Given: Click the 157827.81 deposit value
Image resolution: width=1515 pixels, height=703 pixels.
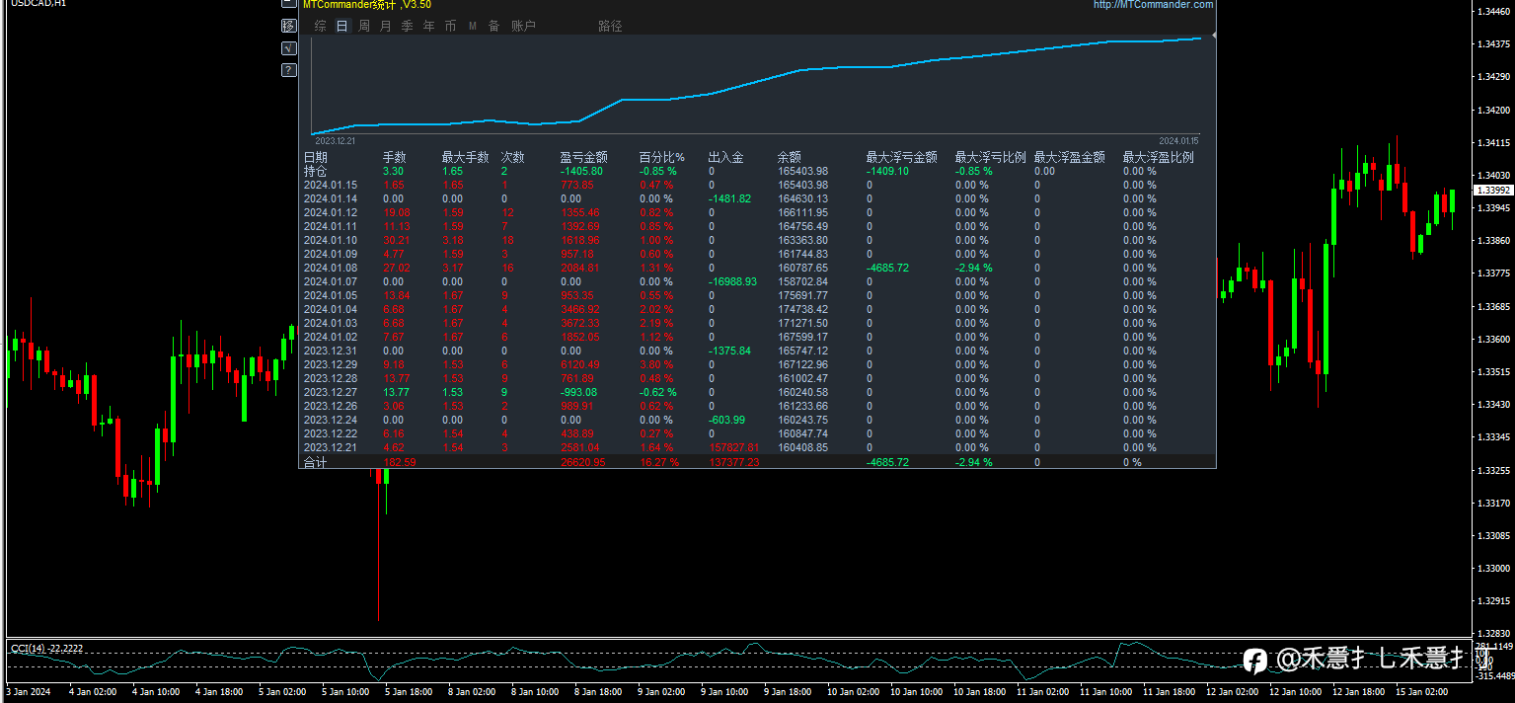Looking at the screenshot, I should 733,447.
